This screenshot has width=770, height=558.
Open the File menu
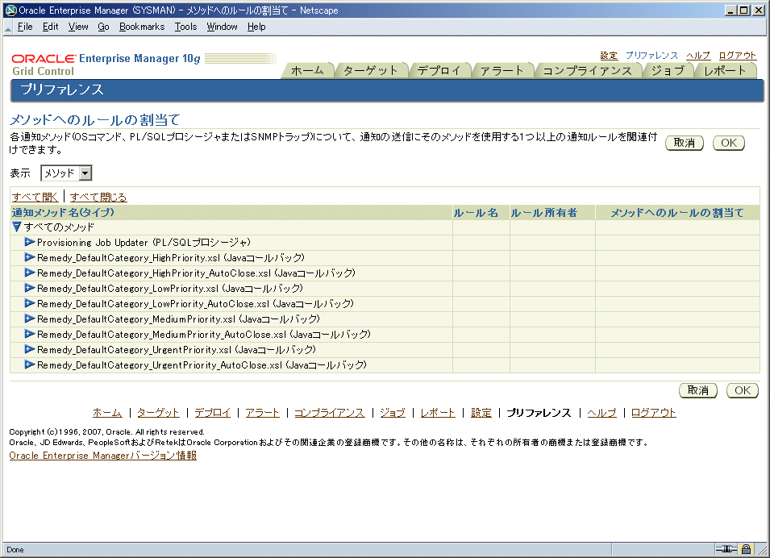pyautogui.click(x=25, y=27)
